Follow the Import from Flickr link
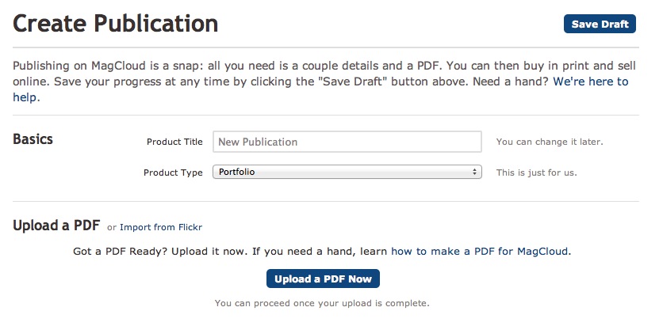The width and height of the screenshot is (663, 326). coord(161,227)
